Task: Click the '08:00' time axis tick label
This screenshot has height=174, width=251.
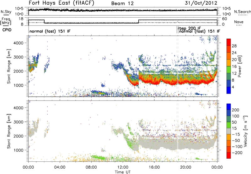Action: [x=91, y=167]
